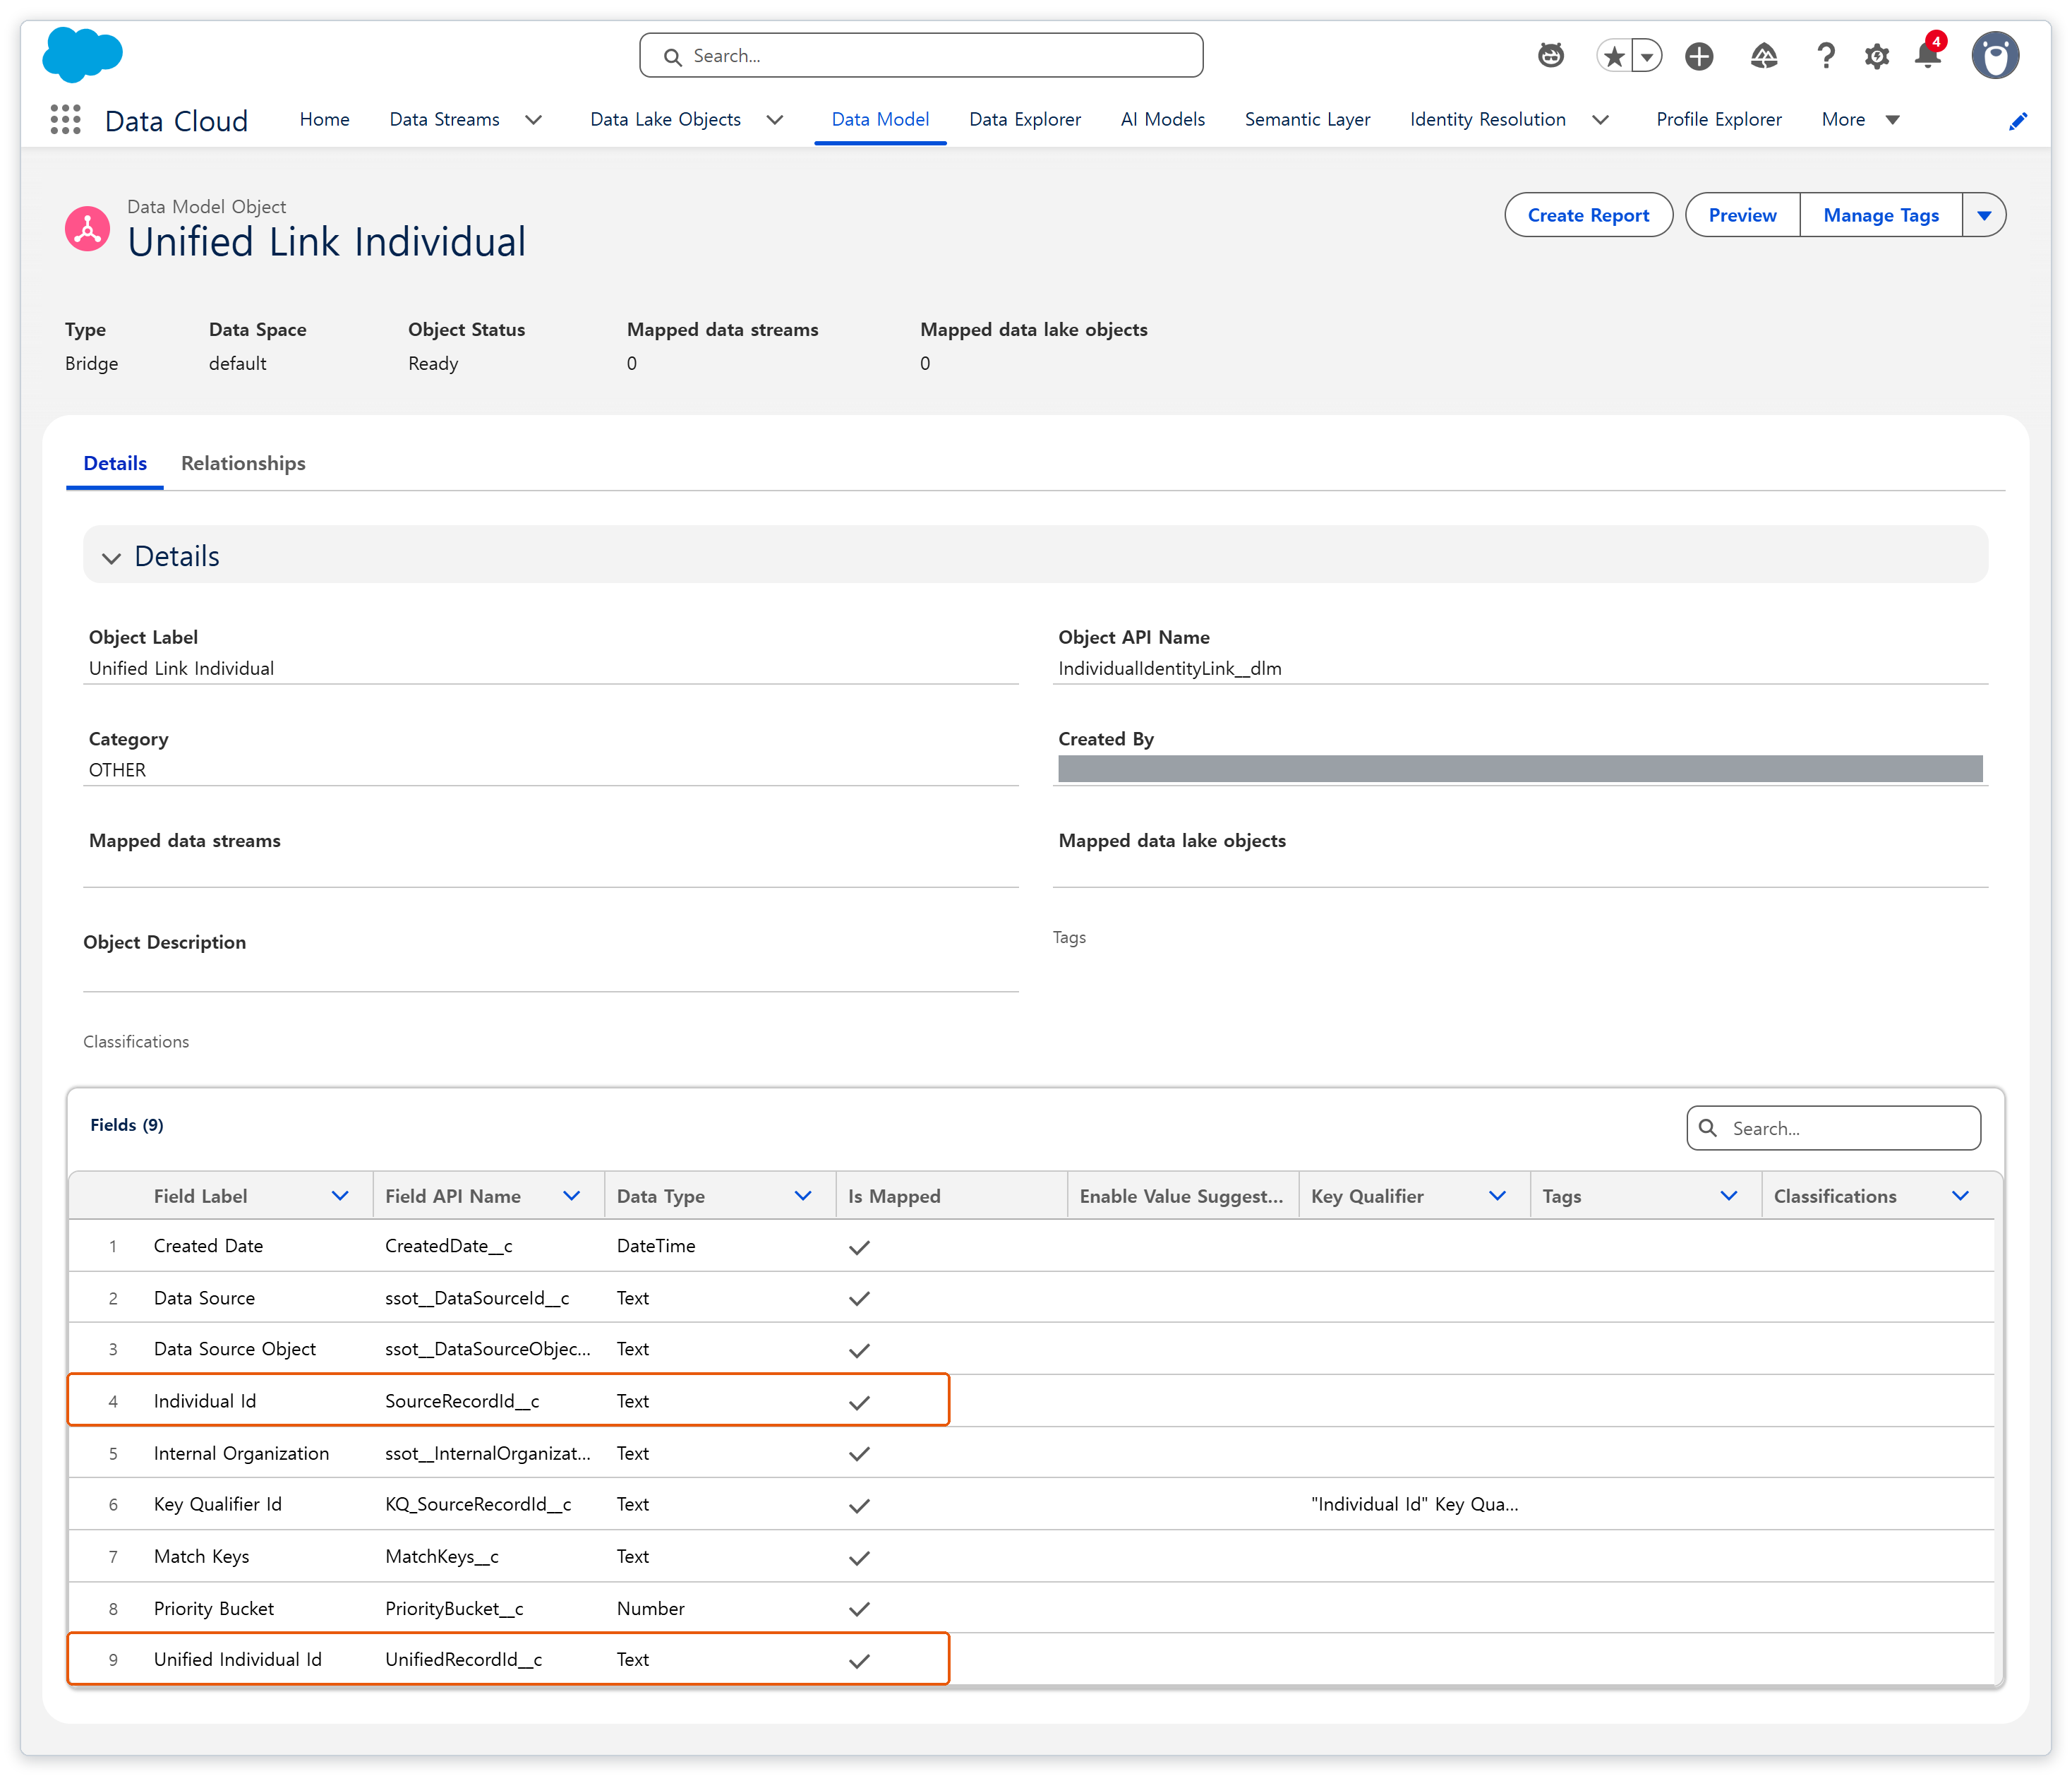Click the favorites star icon
The height and width of the screenshot is (1776, 2072).
click(1613, 56)
